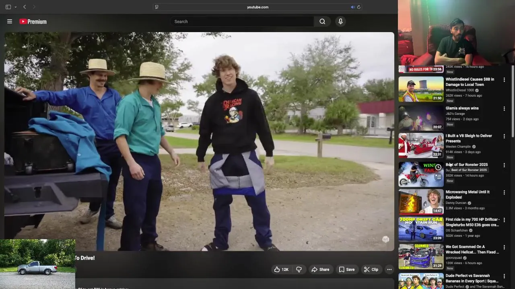The height and width of the screenshot is (289, 515).
Task: Open options for Glamis always wins
Action: 504,109
